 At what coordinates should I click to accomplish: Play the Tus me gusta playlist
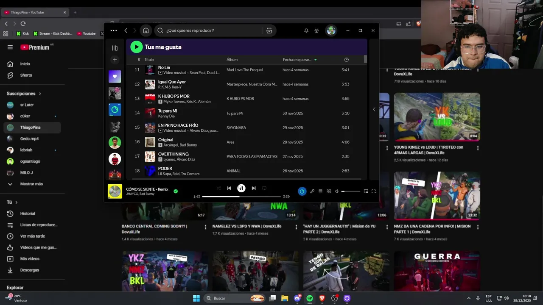point(136,47)
